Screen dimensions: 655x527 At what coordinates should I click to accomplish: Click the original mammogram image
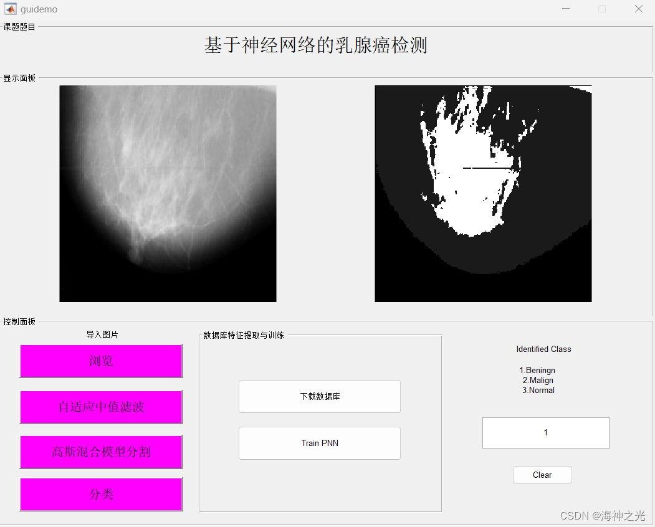[x=168, y=194]
